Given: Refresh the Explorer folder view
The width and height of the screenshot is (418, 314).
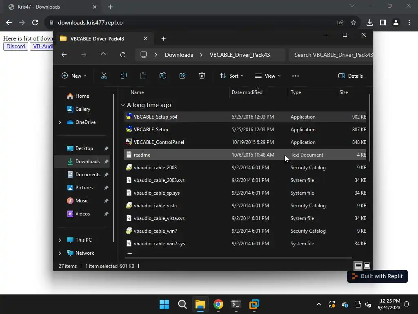Looking at the screenshot, I should pos(122,55).
